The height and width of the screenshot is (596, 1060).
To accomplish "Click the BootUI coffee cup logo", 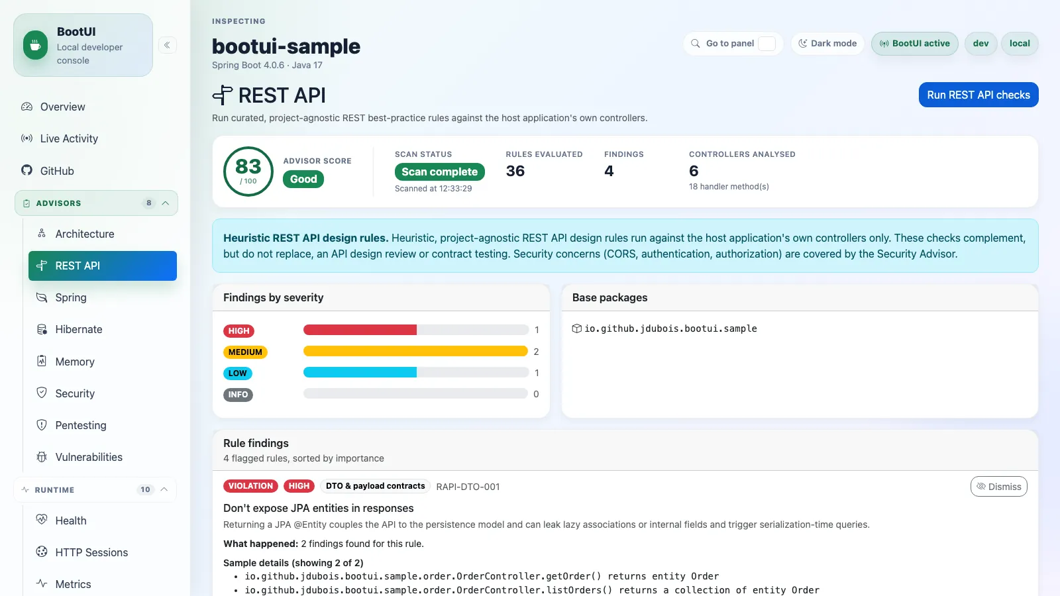I will coord(35,46).
